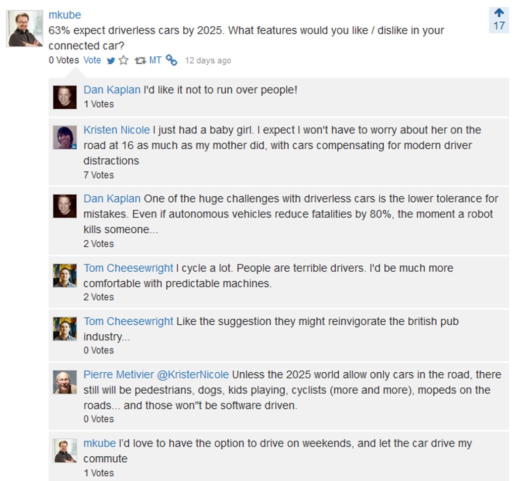Open mkube's name on the weekend driving reply

[x=100, y=443]
